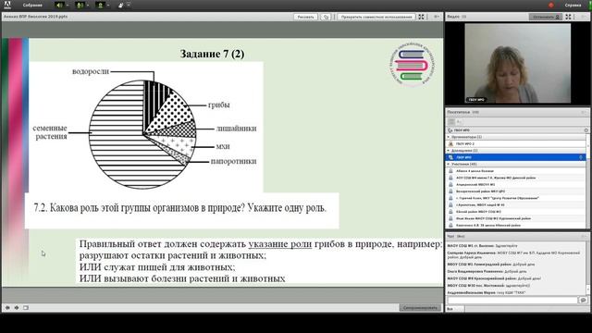Click the pie chart on the slide
This screenshot has height=333, width=592.
click(142, 134)
